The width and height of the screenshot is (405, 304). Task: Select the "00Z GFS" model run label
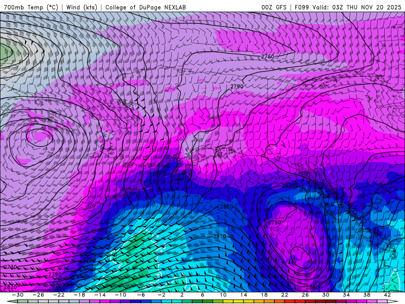click(274, 7)
